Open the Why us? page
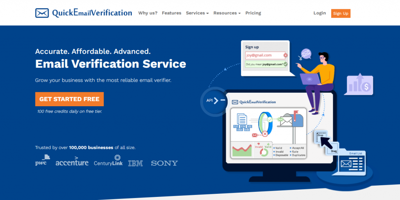Image resolution: width=400 pixels, height=200 pixels. click(148, 13)
